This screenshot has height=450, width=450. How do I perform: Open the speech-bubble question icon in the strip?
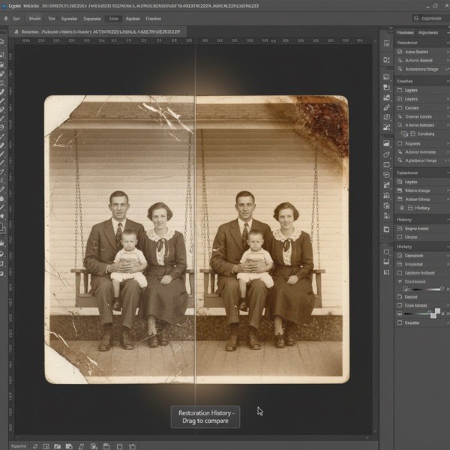click(x=386, y=117)
